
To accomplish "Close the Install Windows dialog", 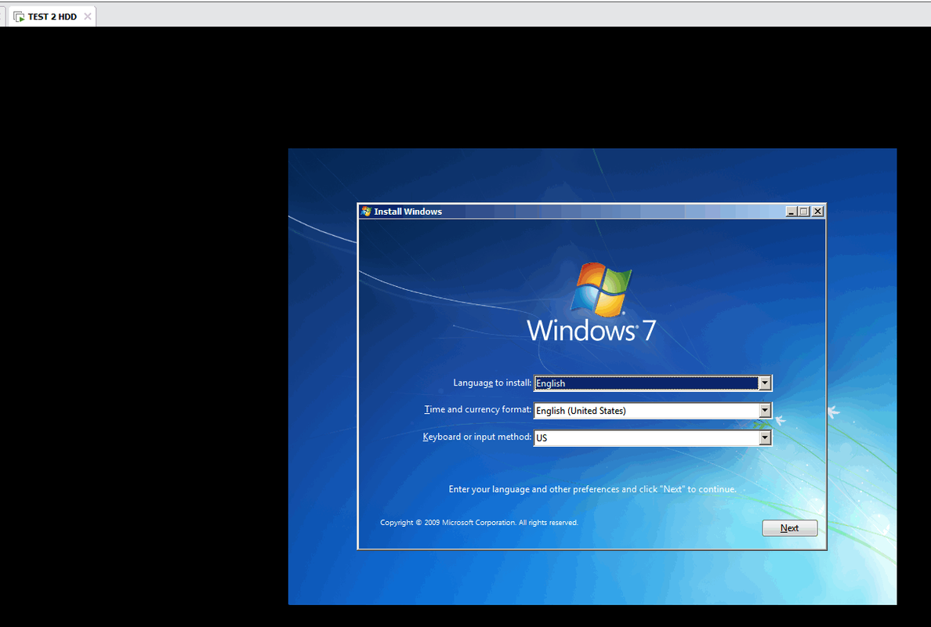I will 817,212.
